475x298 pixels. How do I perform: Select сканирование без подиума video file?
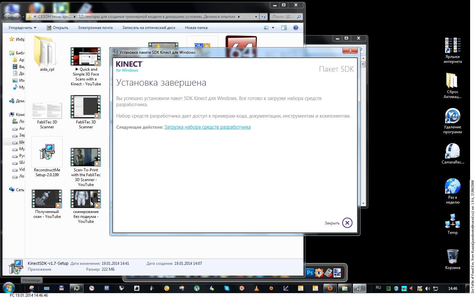86,206
